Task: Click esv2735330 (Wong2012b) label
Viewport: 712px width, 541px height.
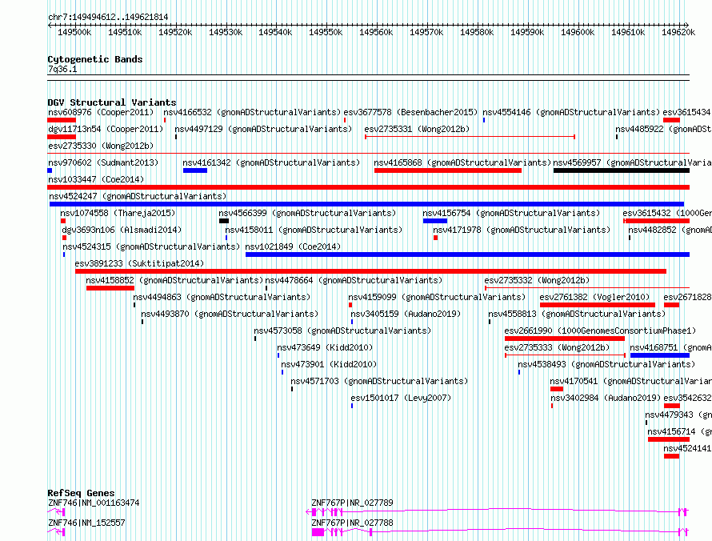Action: [101, 146]
